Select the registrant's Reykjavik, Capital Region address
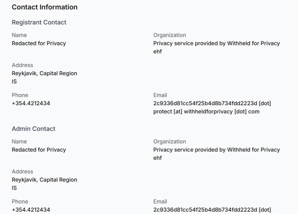298x214 pixels. point(45,74)
